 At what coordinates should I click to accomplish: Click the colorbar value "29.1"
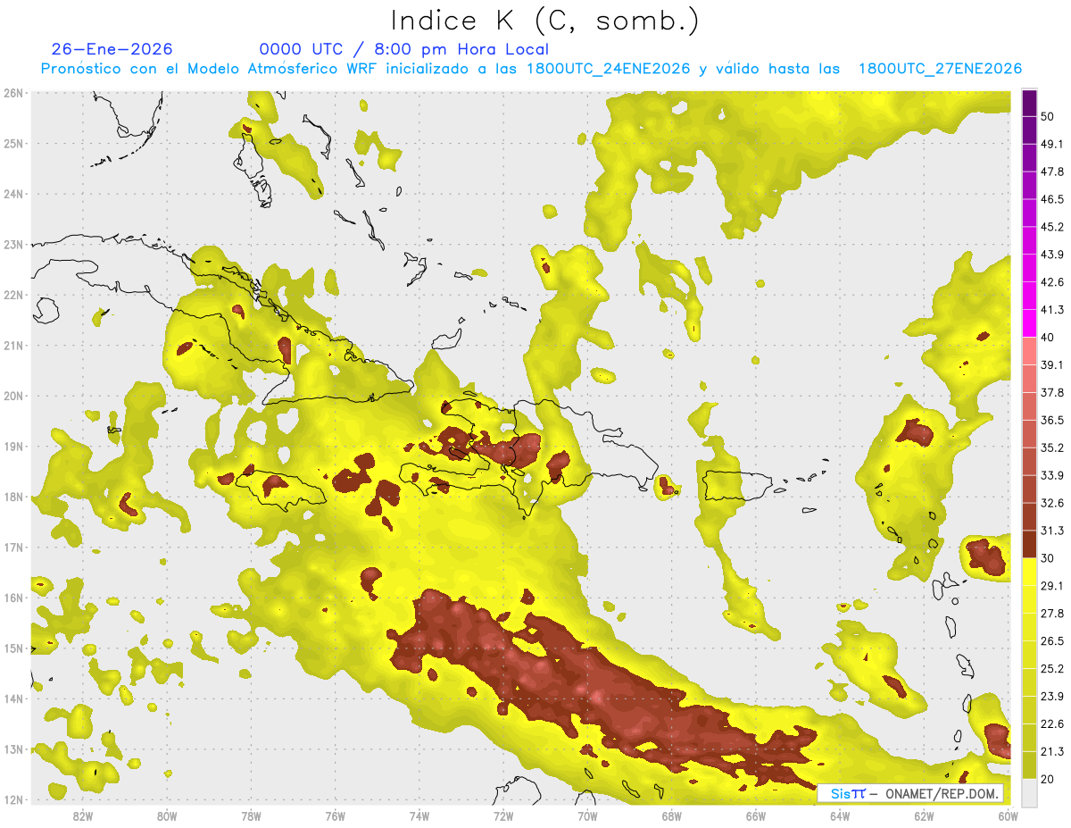pyautogui.click(x=1051, y=586)
